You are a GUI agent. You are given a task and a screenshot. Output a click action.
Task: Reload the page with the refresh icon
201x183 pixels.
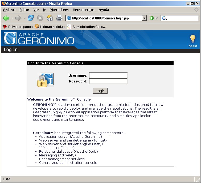pyautogui.click(x=31, y=18)
